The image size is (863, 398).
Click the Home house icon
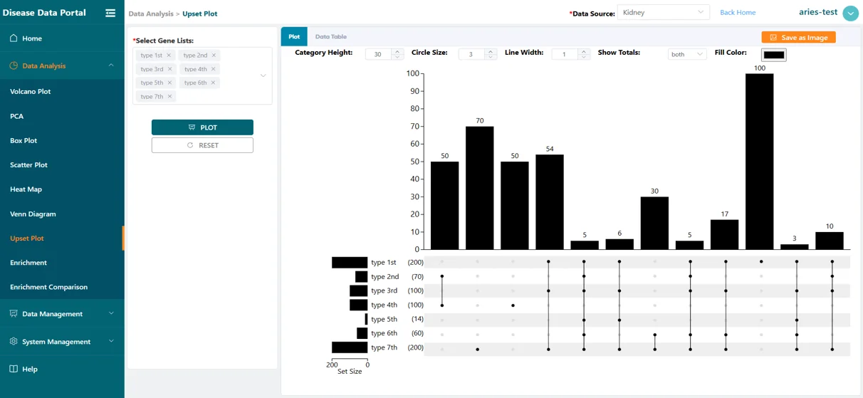coord(14,38)
